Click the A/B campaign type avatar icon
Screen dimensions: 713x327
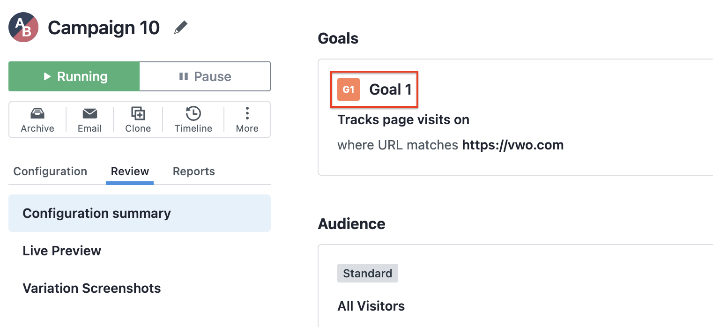[x=23, y=28]
